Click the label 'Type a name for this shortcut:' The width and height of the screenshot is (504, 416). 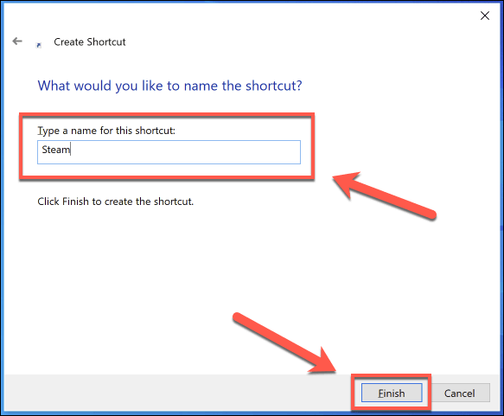point(106,131)
